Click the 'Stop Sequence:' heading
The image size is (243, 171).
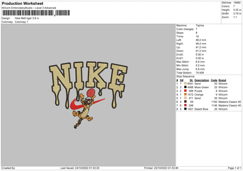[x=185, y=77]
